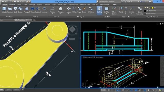Apply the Intersect boolean operation
This screenshot has width=164, height=92.
tap(44, 10)
